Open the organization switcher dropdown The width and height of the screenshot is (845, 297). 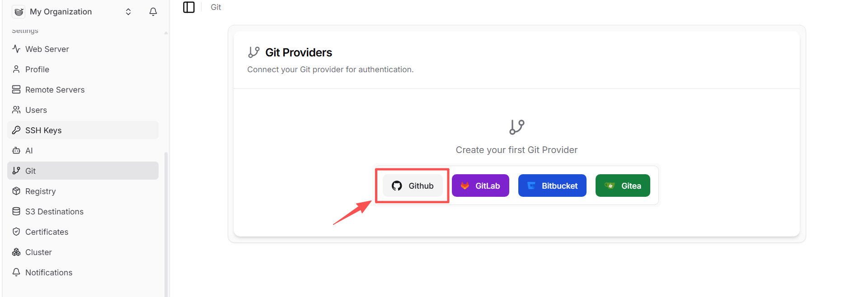point(128,11)
